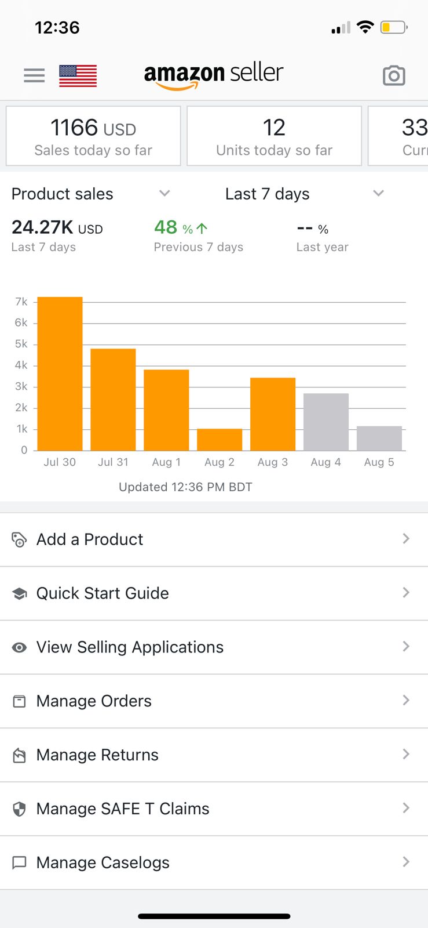Expand the Product sales dropdown
Screen dimensions: 428x928
point(164,194)
